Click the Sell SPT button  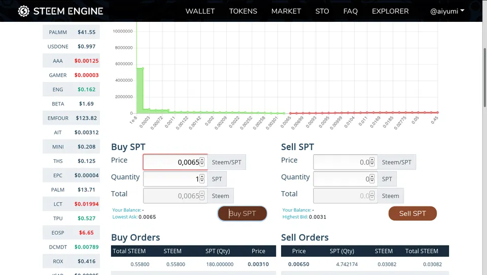pyautogui.click(x=412, y=214)
